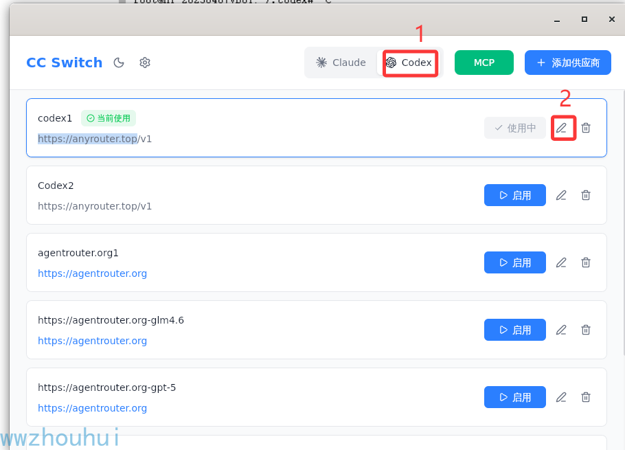Click the 使用中 button for codex1
The height and width of the screenshot is (450, 625).
(x=514, y=128)
